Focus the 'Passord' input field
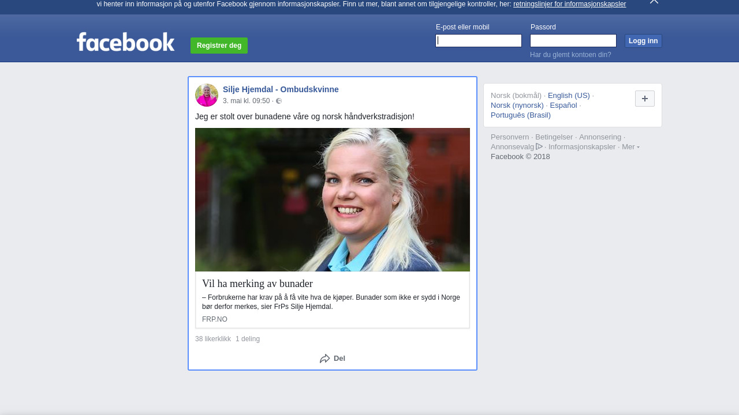 click(x=573, y=40)
